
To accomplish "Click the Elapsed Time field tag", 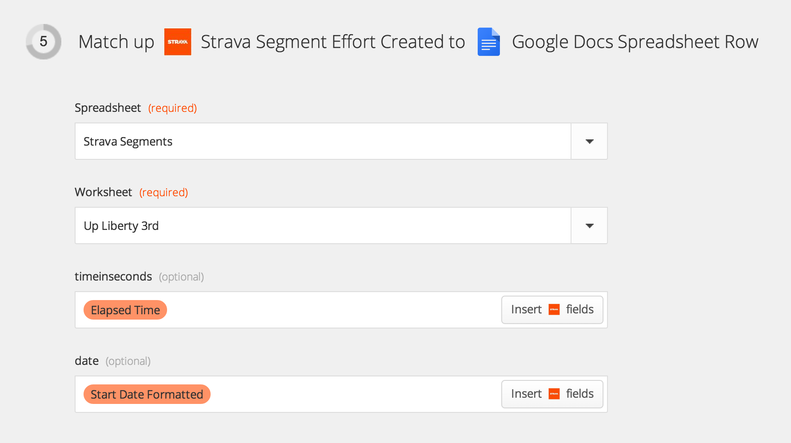I will click(x=125, y=310).
